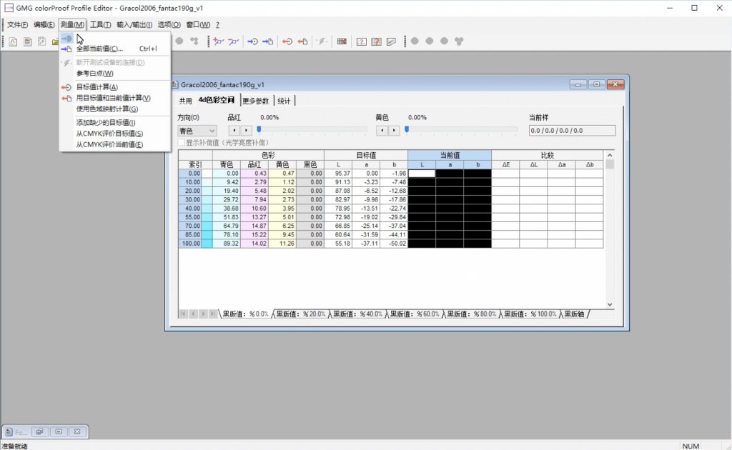Image resolution: width=732 pixels, height=450 pixels.
Task: Open the 输入/输出(I) menu
Action: 134,25
